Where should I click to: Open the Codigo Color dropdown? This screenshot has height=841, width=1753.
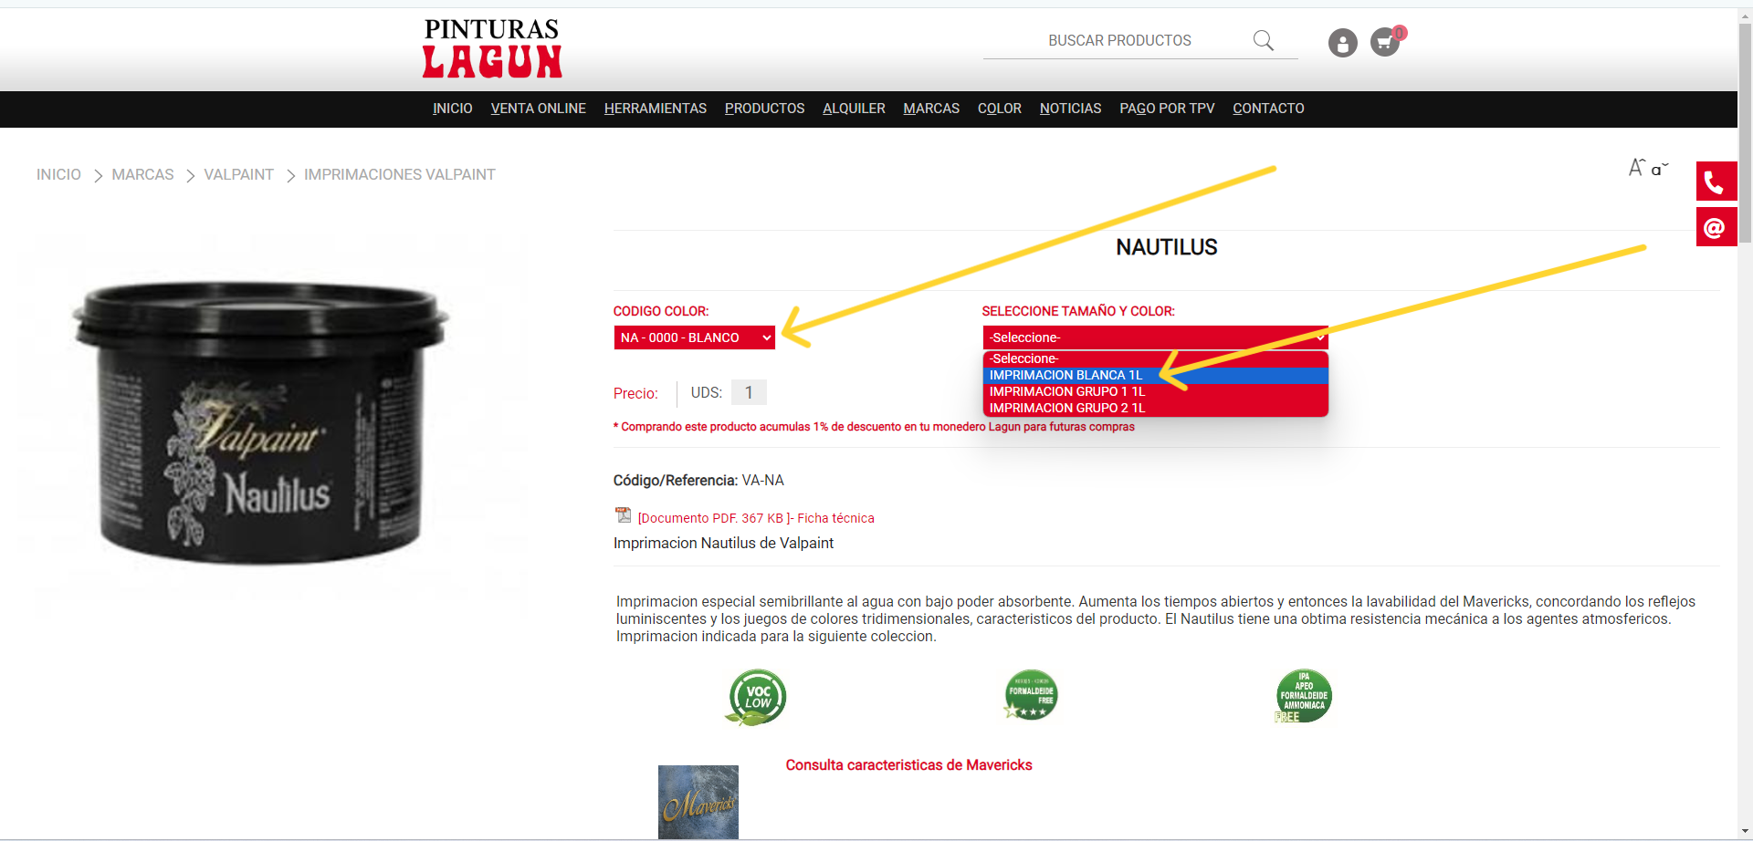(x=694, y=337)
